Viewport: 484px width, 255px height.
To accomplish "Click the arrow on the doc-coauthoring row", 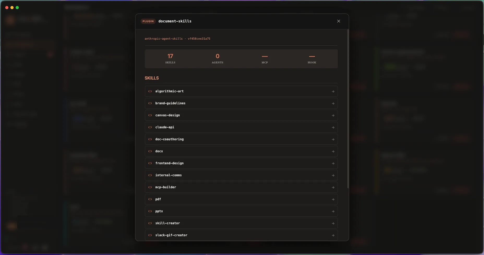I will point(333,139).
